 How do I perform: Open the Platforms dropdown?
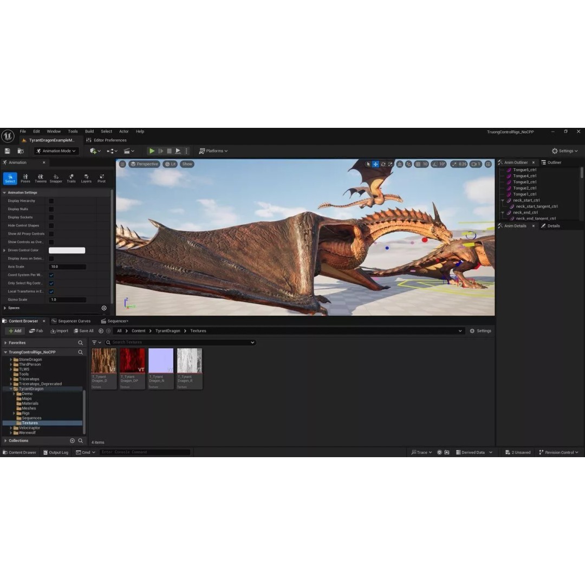click(213, 151)
